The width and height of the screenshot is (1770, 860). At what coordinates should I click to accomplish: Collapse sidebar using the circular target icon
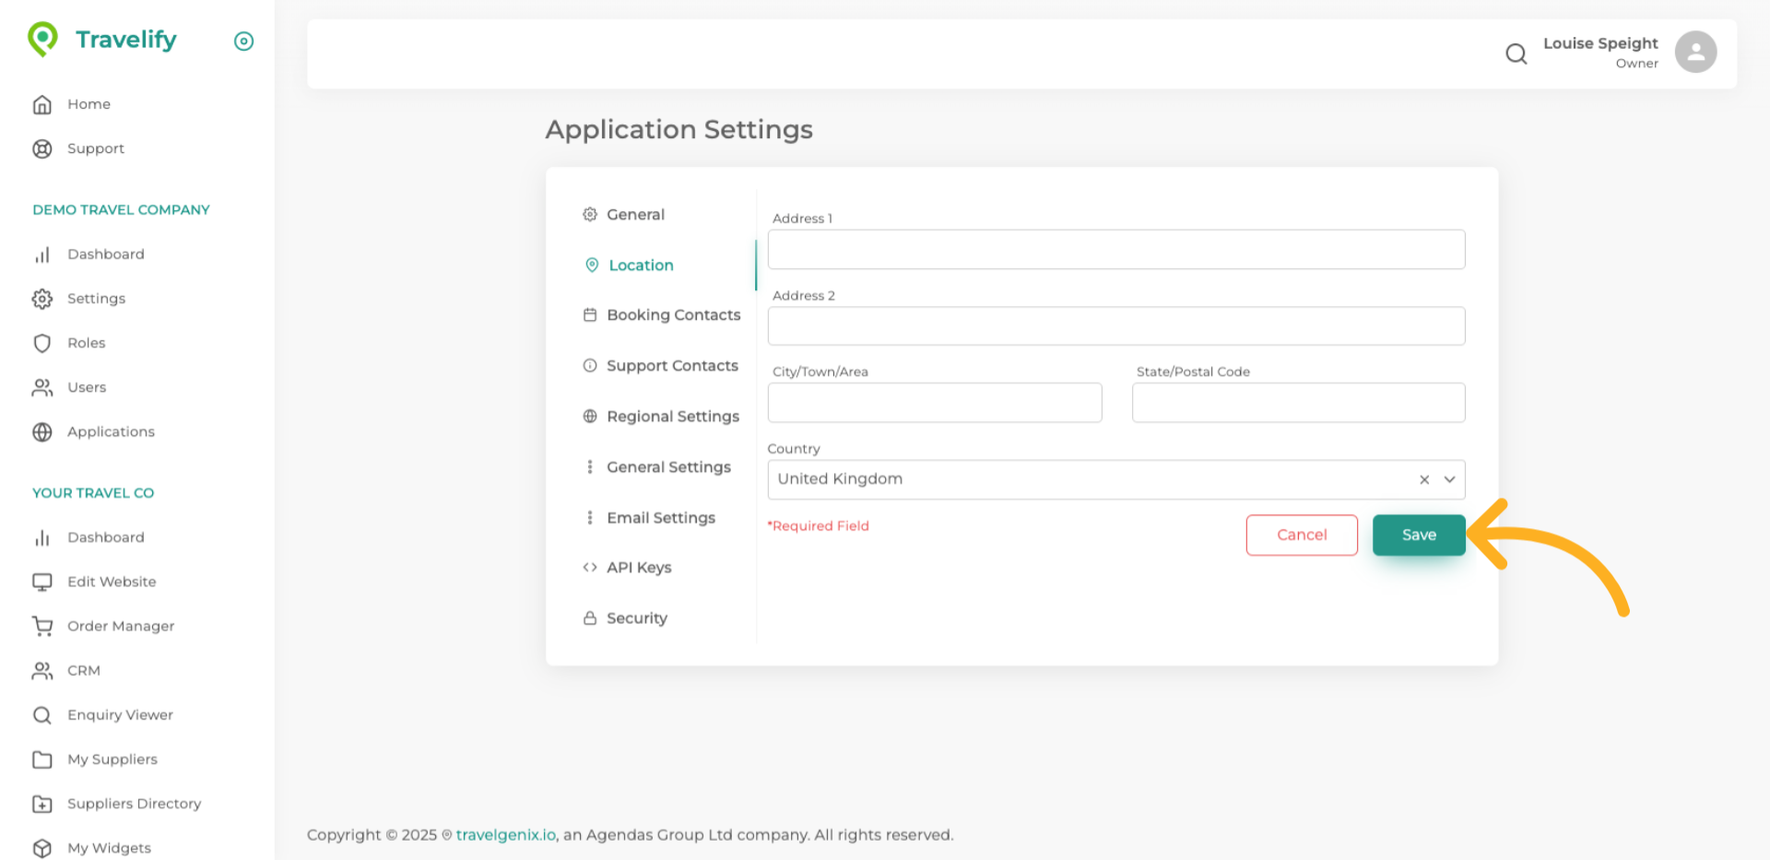243,41
